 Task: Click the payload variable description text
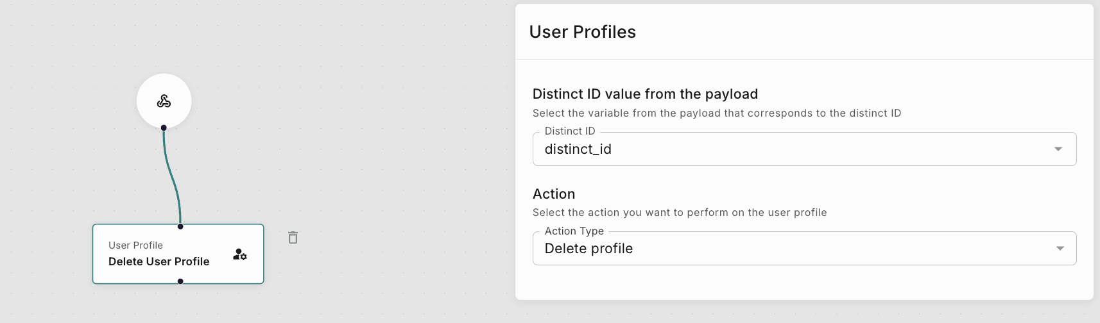click(x=717, y=113)
